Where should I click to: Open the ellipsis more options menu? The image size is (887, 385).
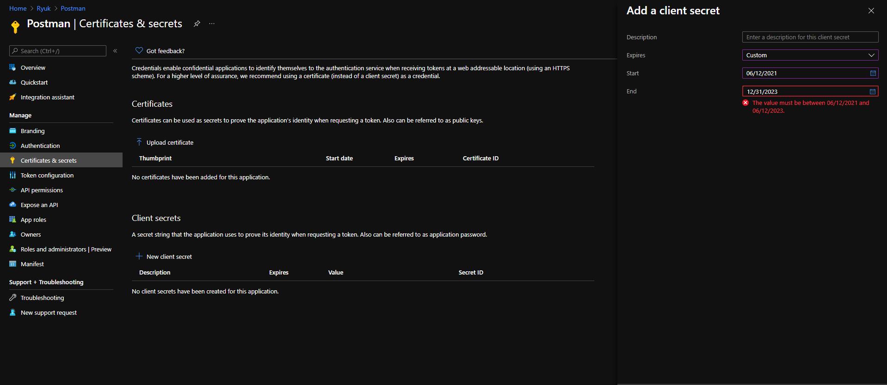point(212,24)
